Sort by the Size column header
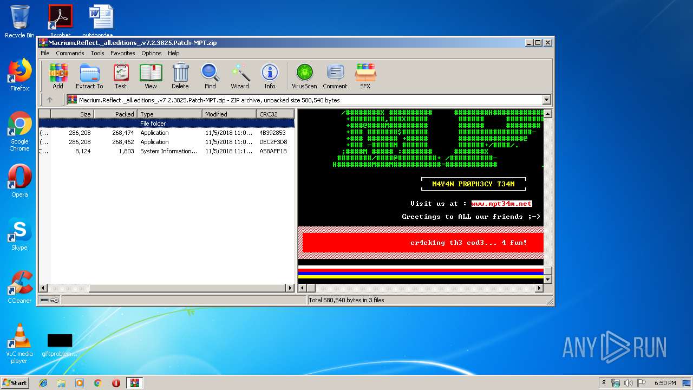 [72, 114]
